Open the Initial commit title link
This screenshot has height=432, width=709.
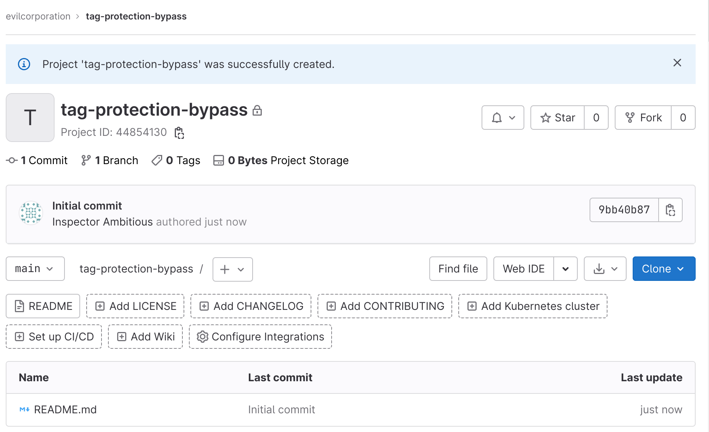point(87,206)
